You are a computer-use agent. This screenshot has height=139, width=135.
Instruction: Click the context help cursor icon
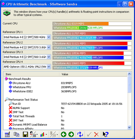[x=106, y=134]
